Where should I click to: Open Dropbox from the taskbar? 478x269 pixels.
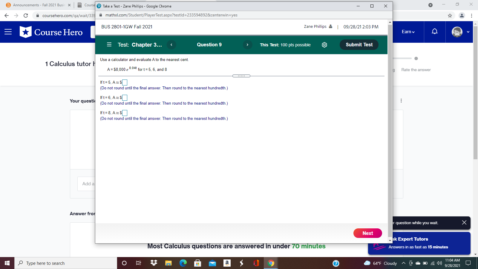coord(154,263)
